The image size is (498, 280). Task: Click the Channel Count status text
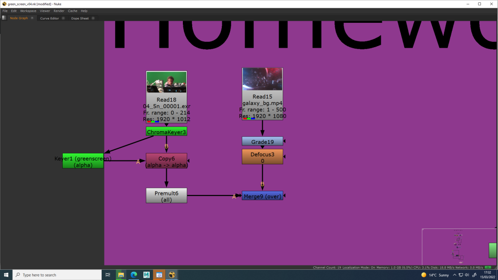(x=327, y=268)
